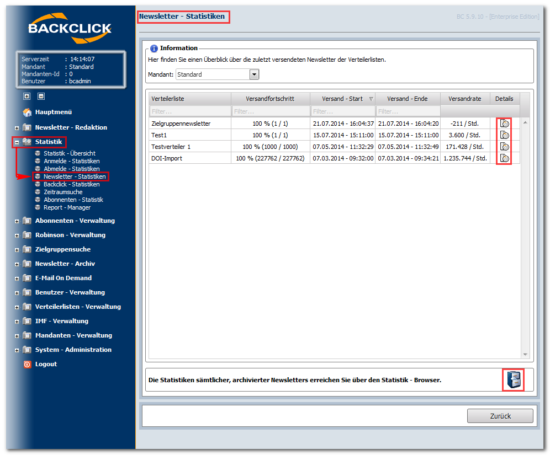Open details icon for DOI-Import row
Image resolution: width=550 pixels, height=455 pixels.
[x=504, y=158]
